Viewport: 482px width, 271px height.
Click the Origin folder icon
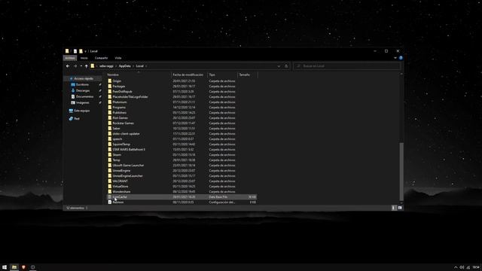point(110,81)
